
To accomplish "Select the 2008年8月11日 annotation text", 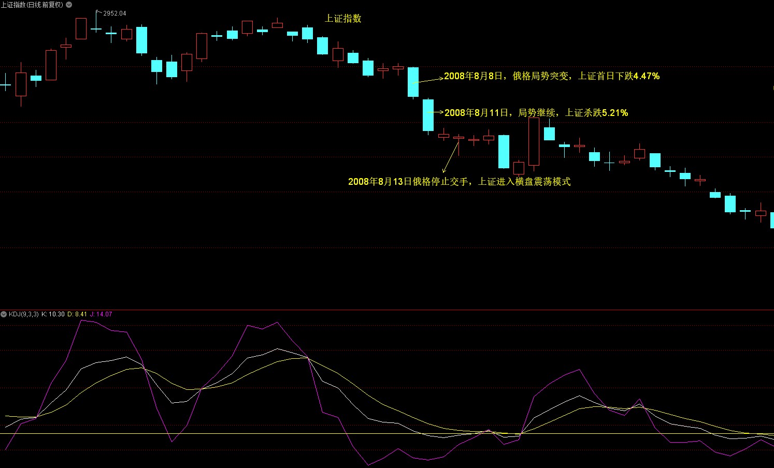I will pos(536,112).
